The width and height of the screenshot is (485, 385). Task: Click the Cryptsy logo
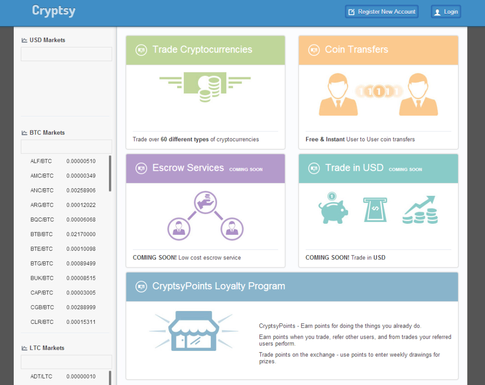click(54, 11)
